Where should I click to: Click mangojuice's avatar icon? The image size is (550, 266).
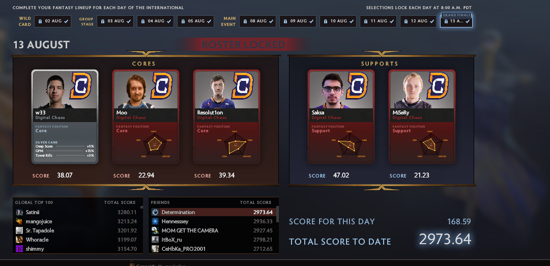[x=19, y=221]
